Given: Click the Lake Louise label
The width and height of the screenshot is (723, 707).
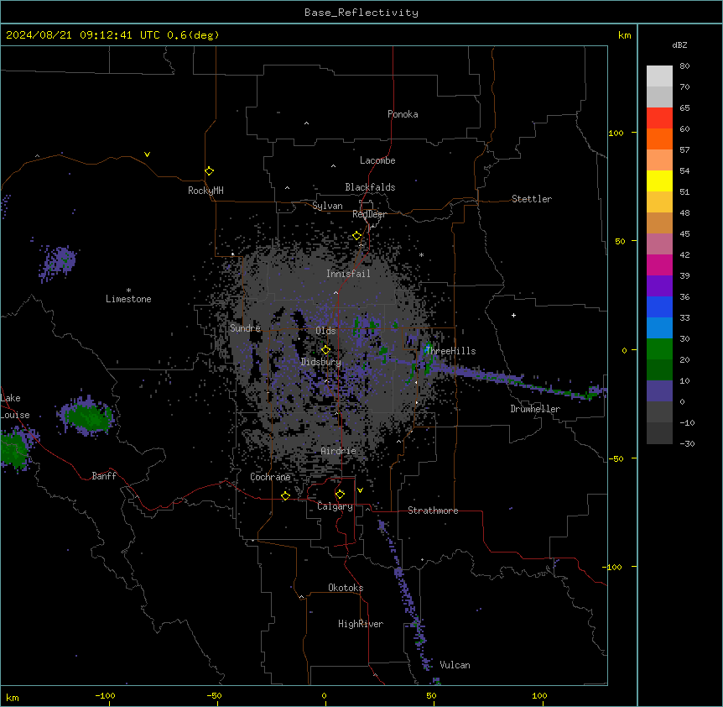Looking at the screenshot, I should [x=15, y=406].
